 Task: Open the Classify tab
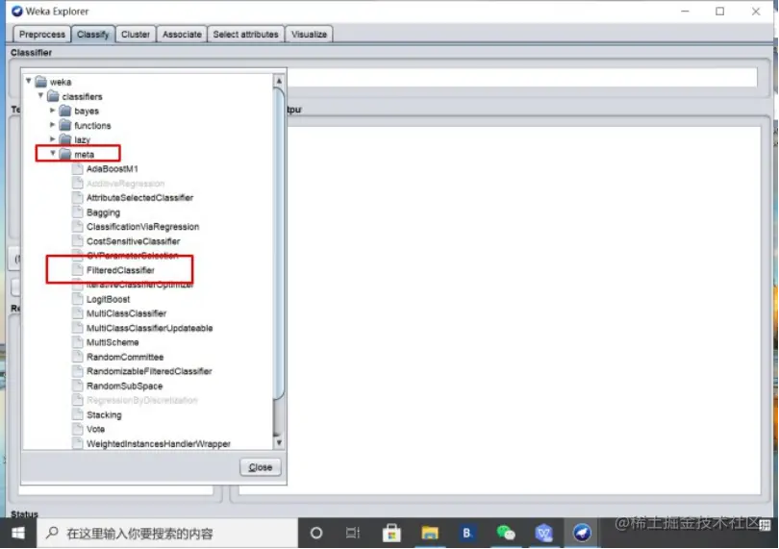point(93,35)
